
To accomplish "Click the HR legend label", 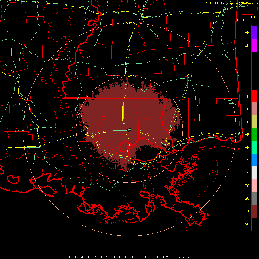I will (x=247, y=135).
